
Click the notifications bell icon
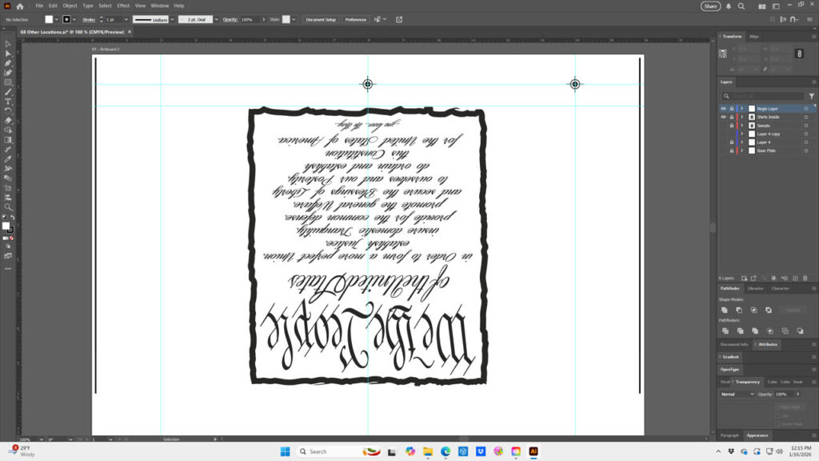pyautogui.click(x=728, y=6)
